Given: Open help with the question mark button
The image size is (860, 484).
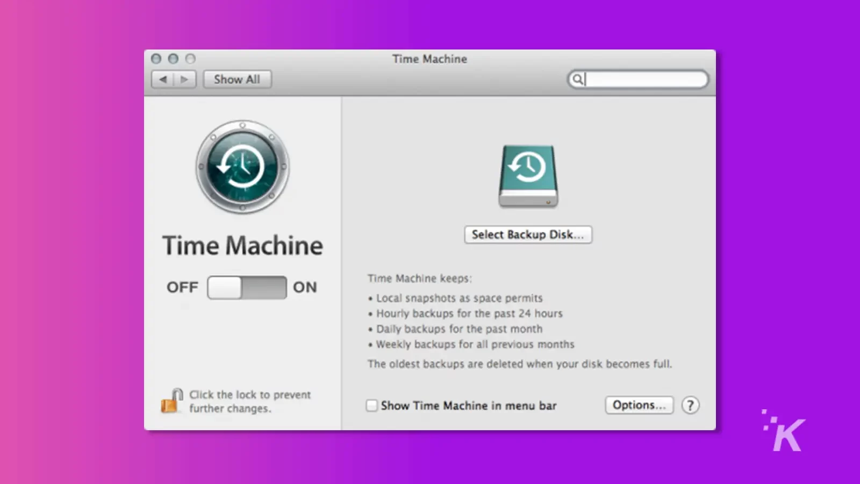Looking at the screenshot, I should pyautogui.click(x=690, y=405).
